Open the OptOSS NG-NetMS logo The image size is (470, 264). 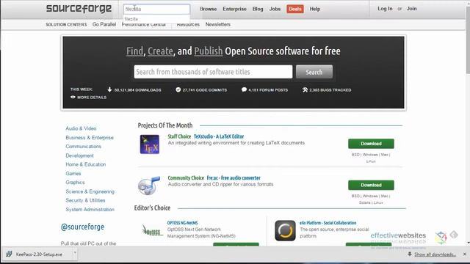[x=152, y=231]
